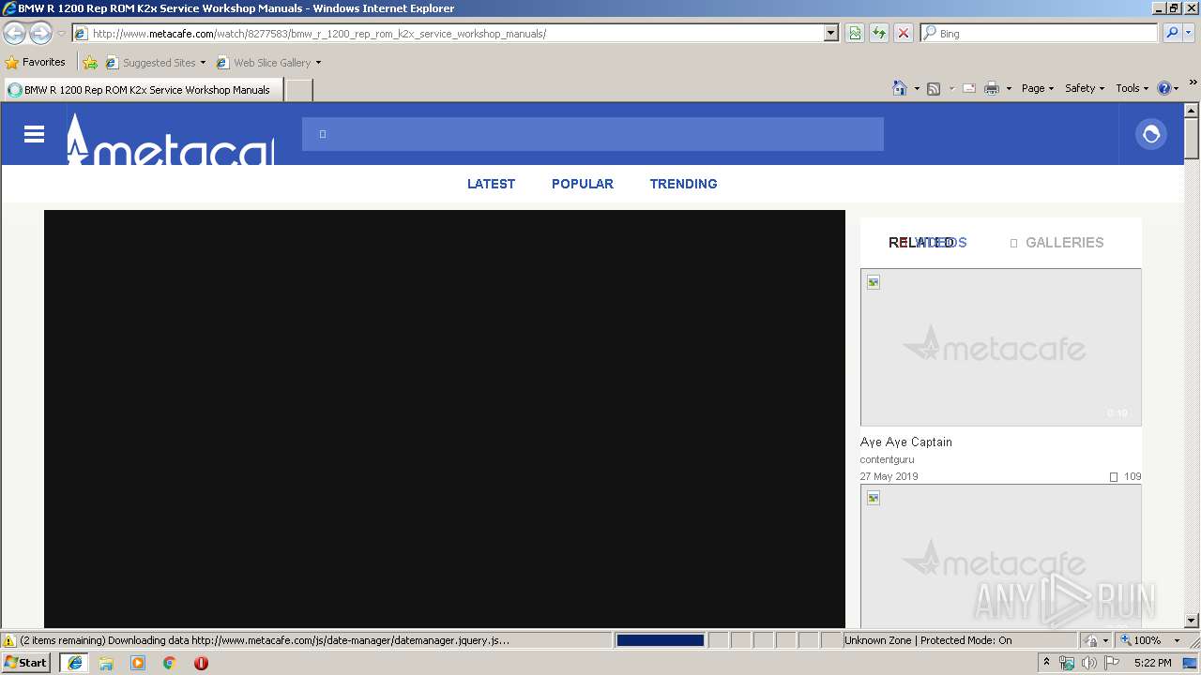Expand the Bing search provider dropdown
1201x675 pixels.
[1190, 33]
